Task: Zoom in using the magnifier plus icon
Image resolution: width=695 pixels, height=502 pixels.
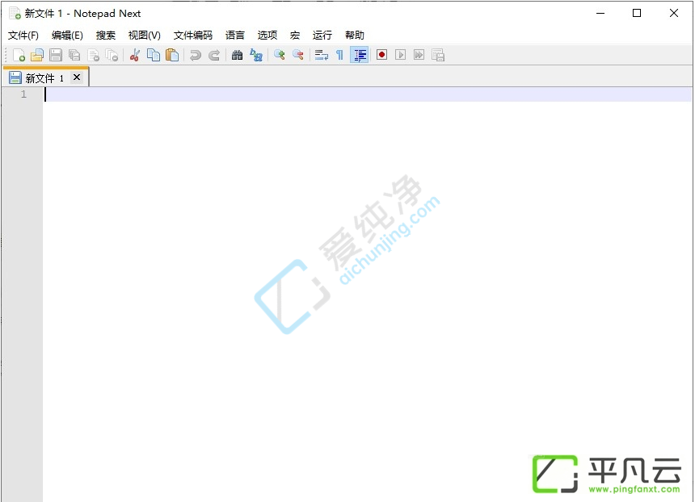Action: [x=280, y=55]
